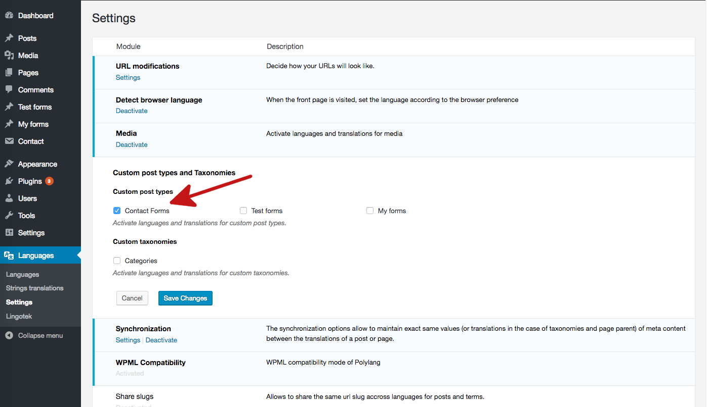
Task: Open Strings translations submenu item
Action: click(x=34, y=288)
